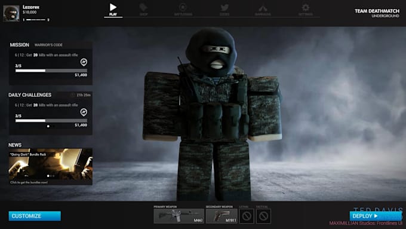Click the Daily Challenges heading
Image resolution: width=406 pixels, height=229 pixels.
click(30, 95)
